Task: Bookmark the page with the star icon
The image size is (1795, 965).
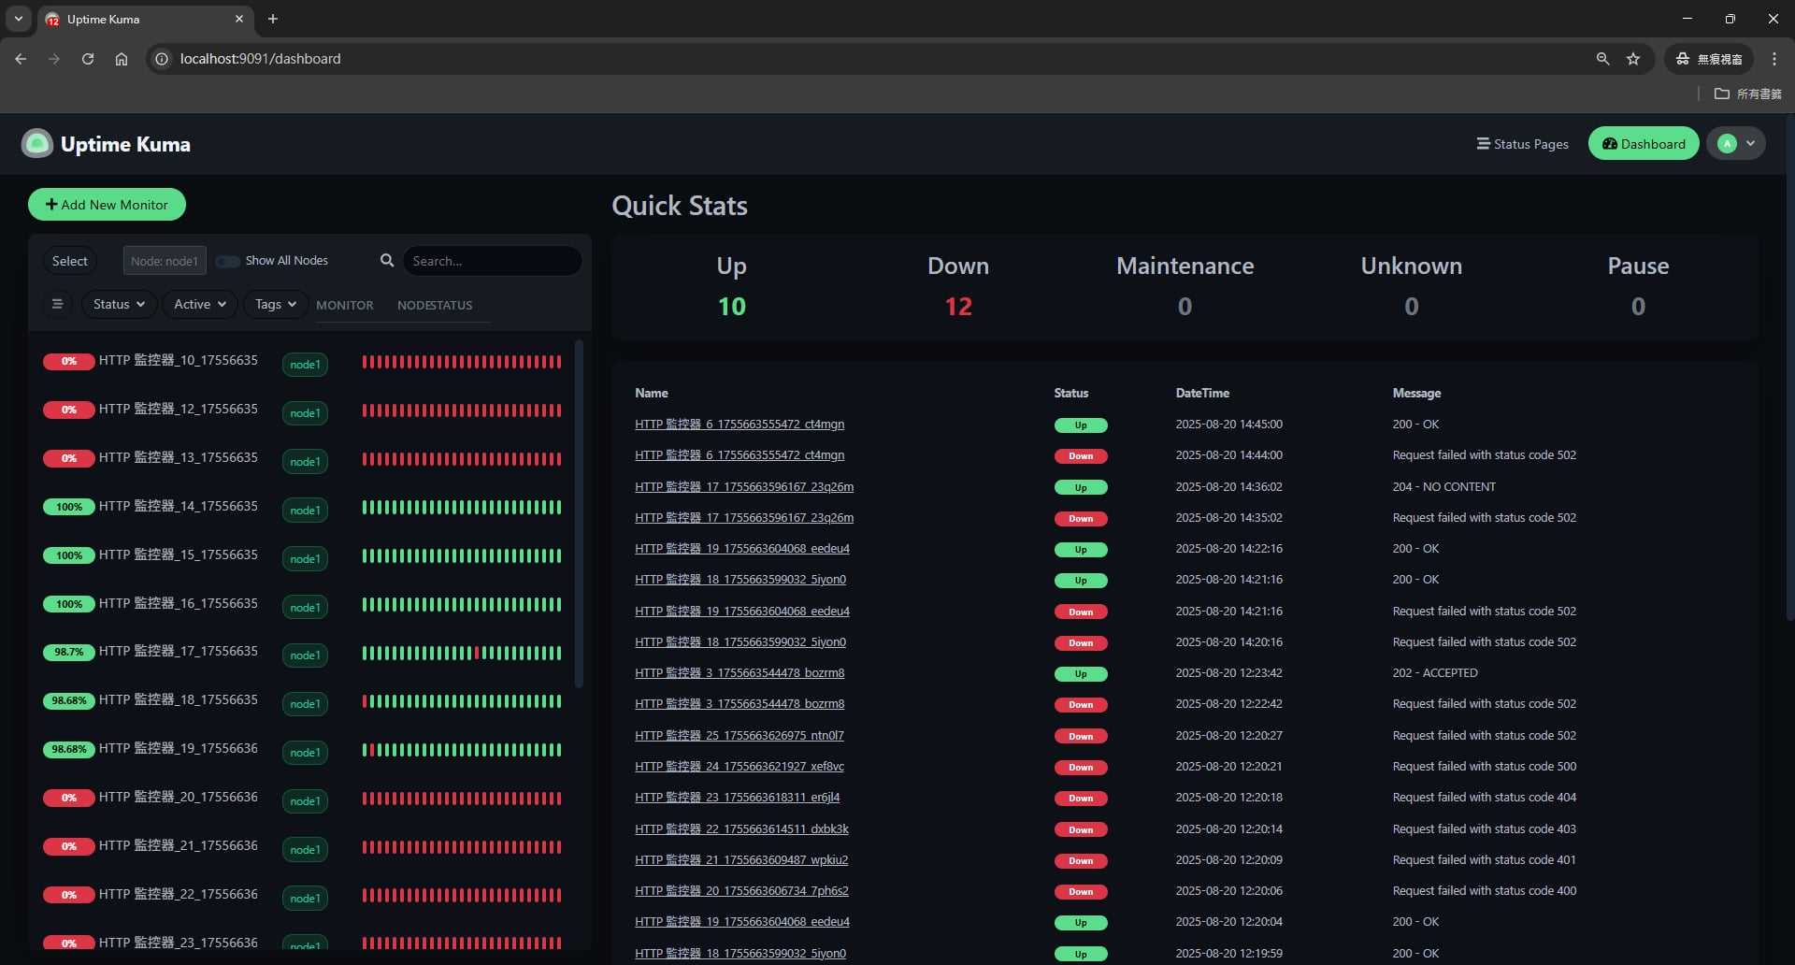Action: coord(1633,58)
